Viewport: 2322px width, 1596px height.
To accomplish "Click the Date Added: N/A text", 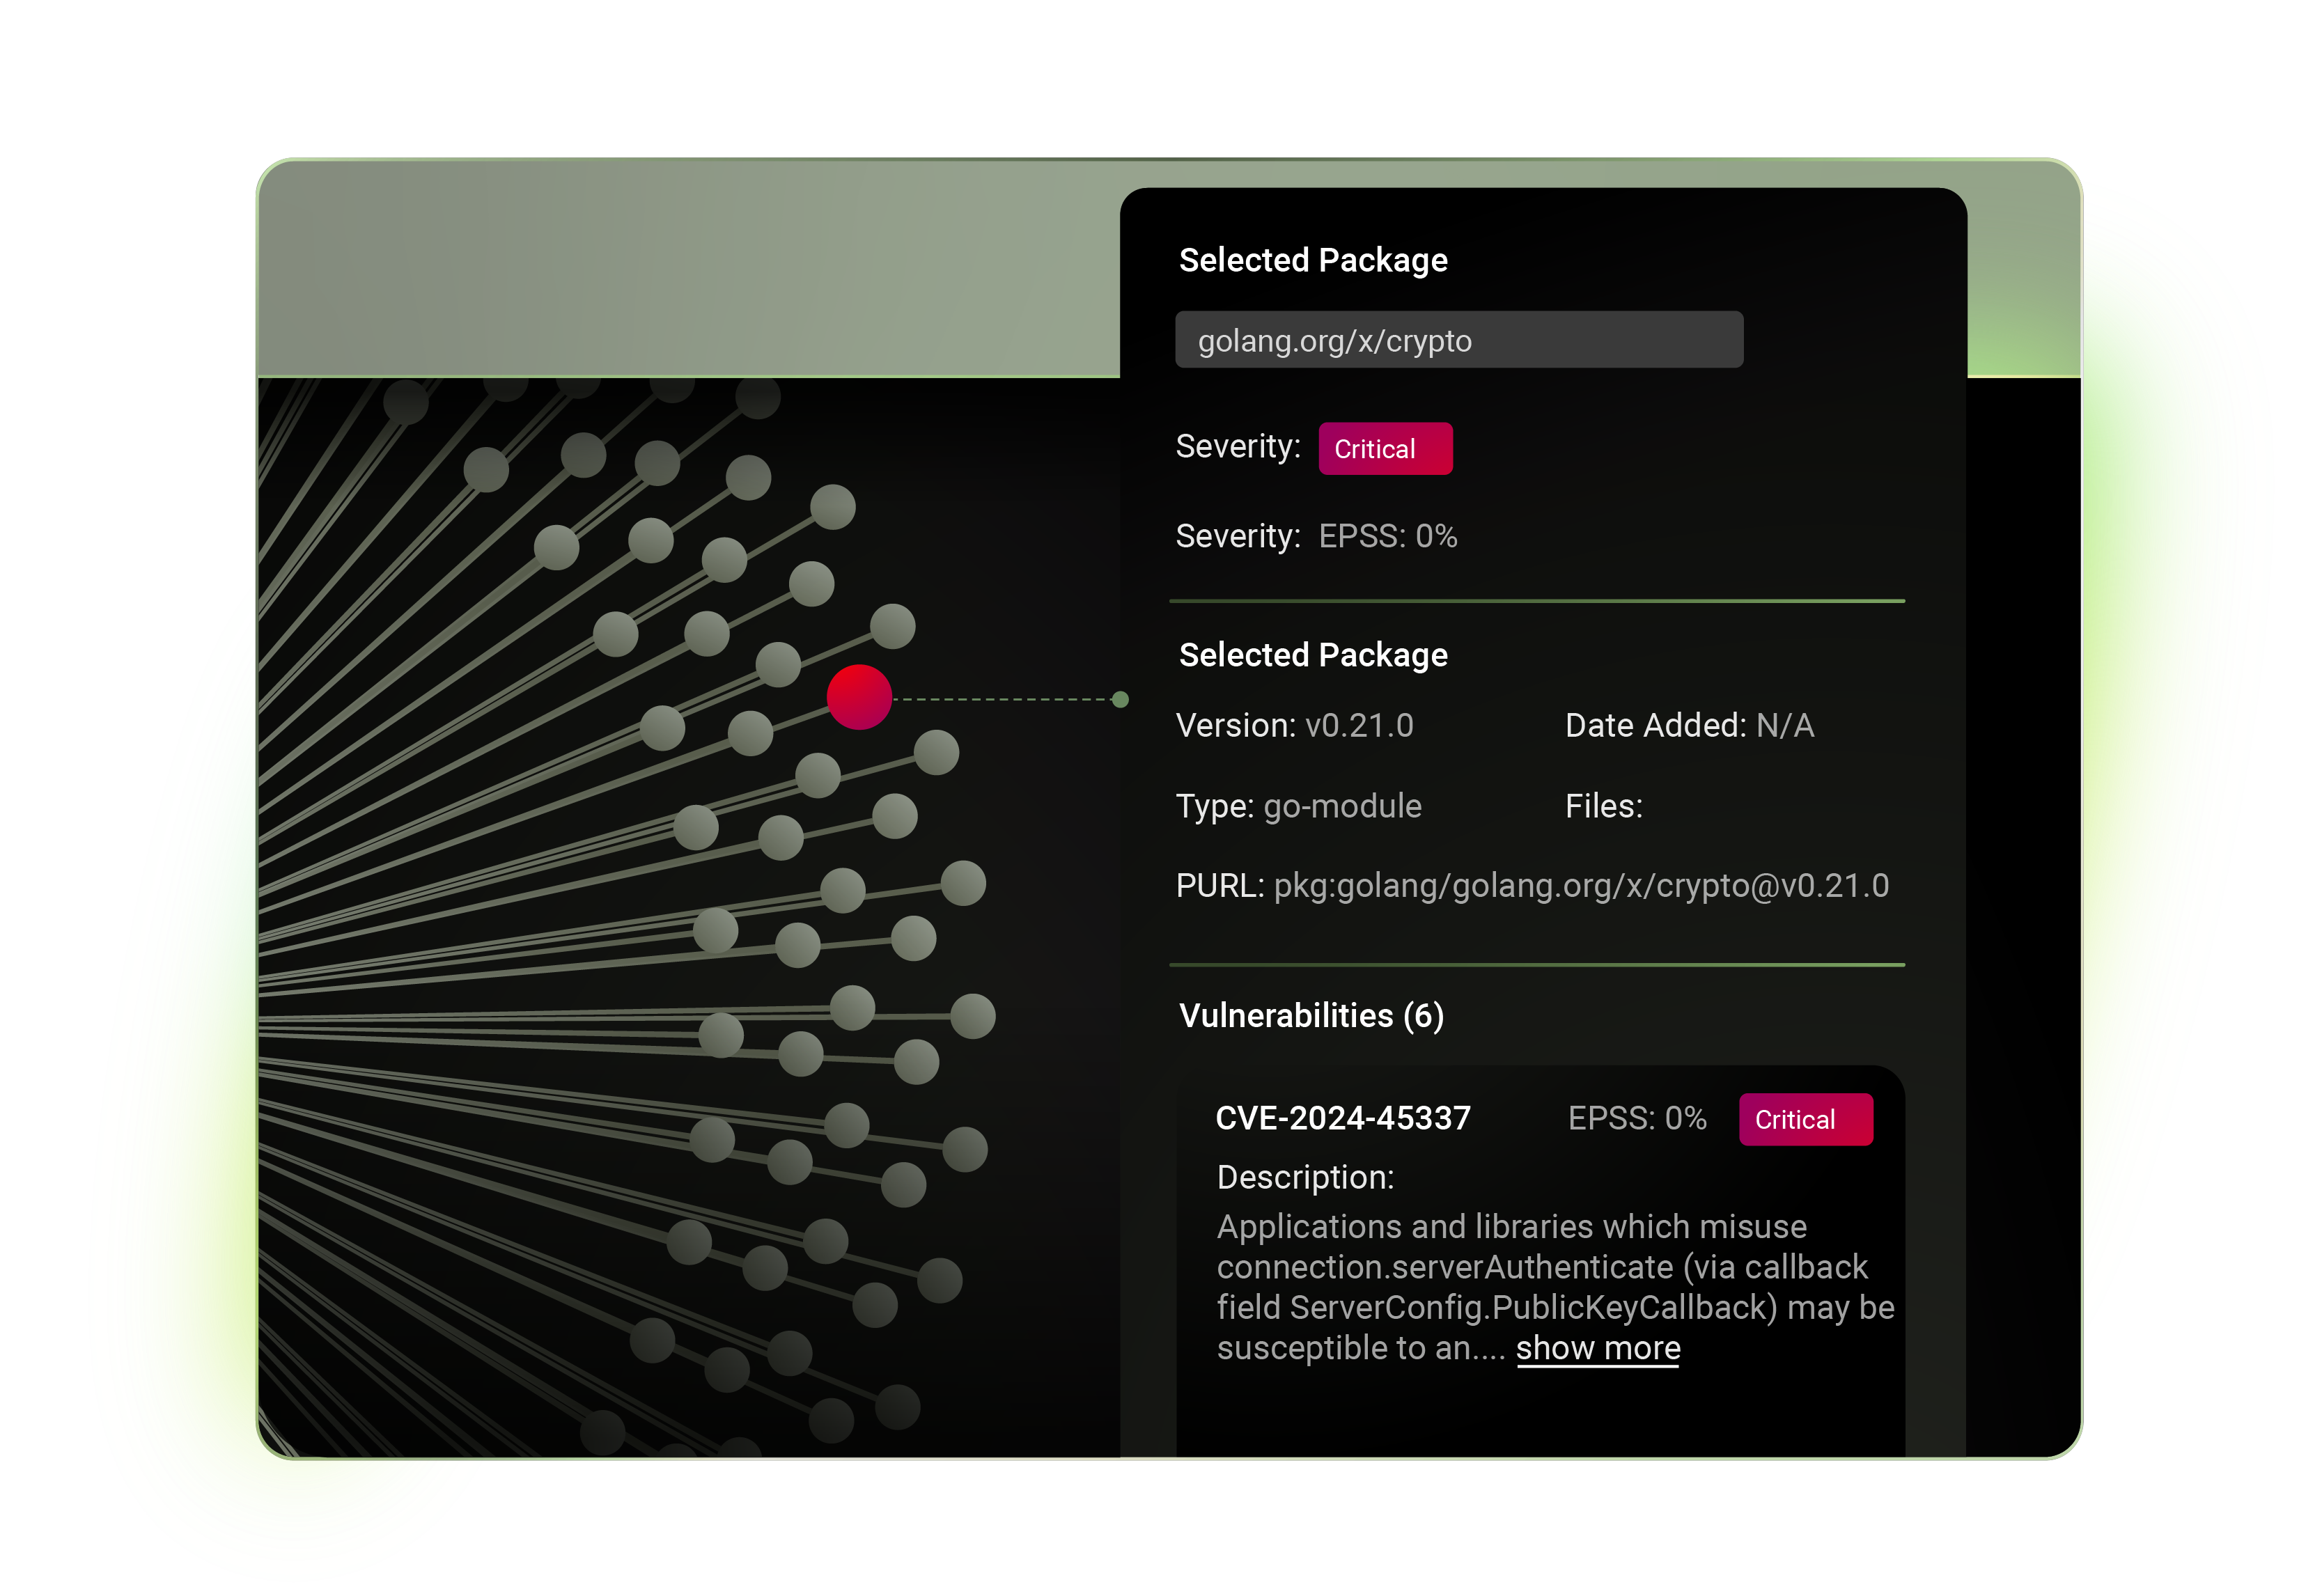I will coord(1689,725).
